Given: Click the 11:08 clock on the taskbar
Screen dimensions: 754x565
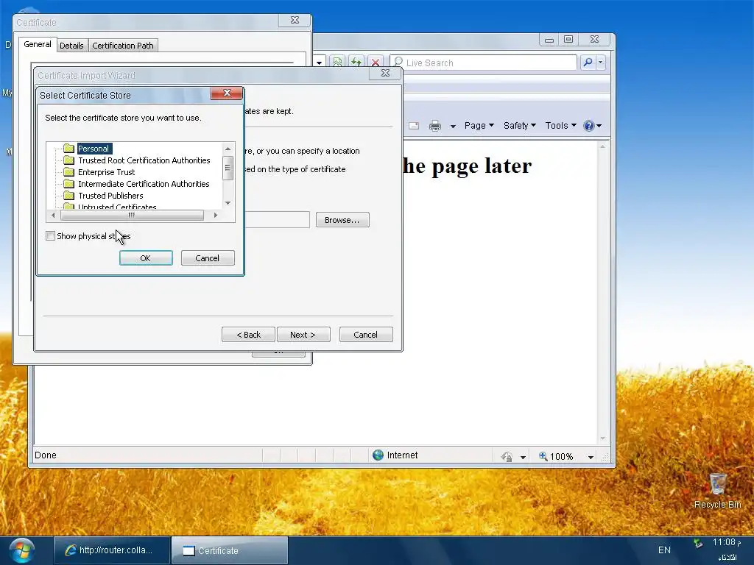Looking at the screenshot, I should pos(727,542).
